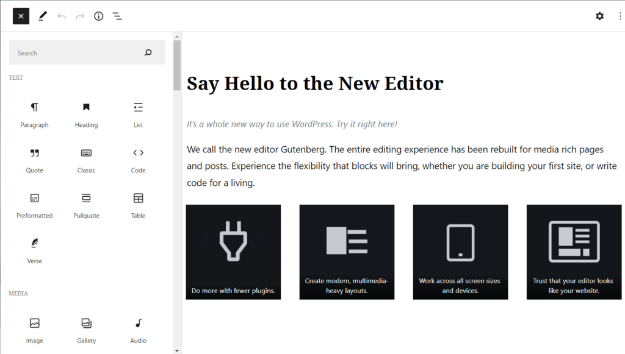Insert a Paragraph block
625x354 pixels.
(x=35, y=115)
